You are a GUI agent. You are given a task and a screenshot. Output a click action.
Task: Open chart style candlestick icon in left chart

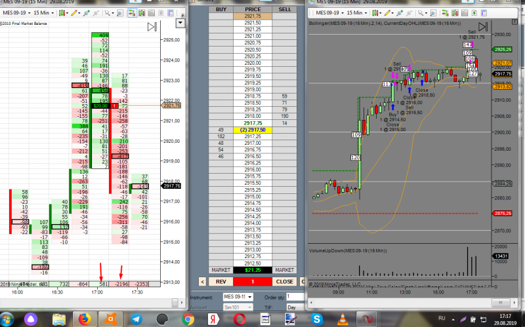[62, 12]
